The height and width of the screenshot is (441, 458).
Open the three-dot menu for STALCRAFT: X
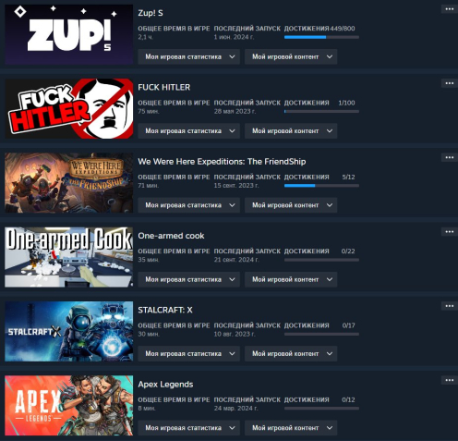click(x=450, y=306)
